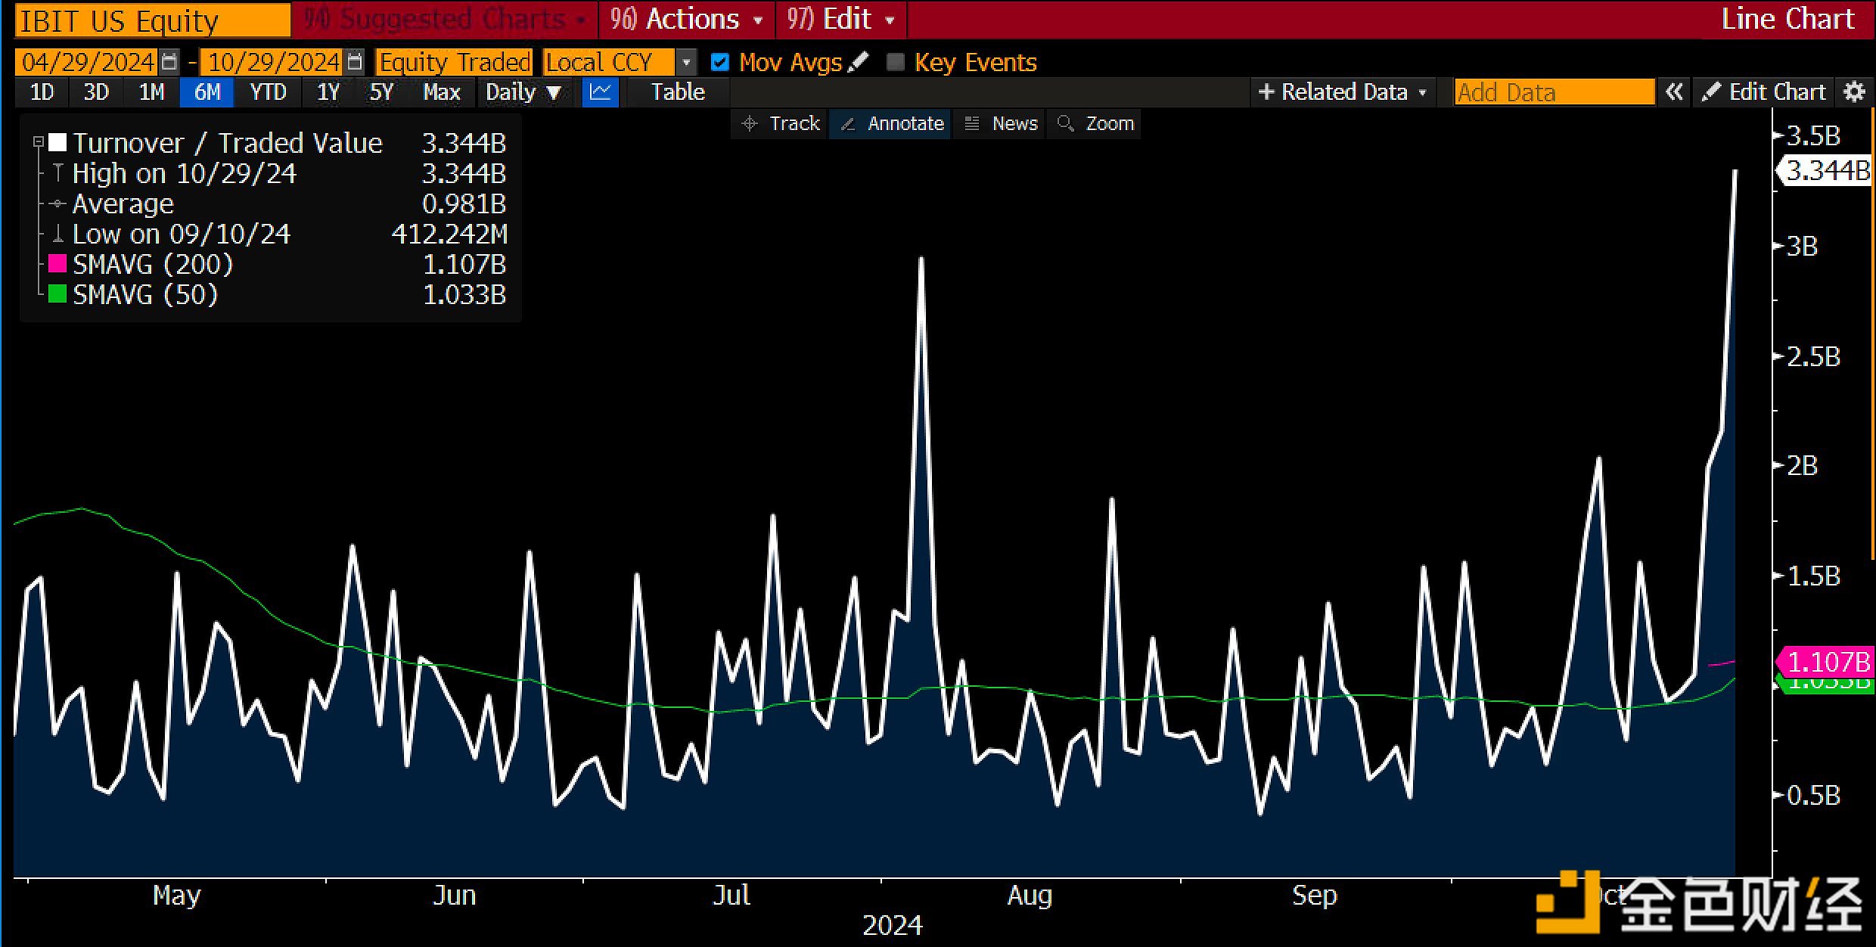This screenshot has height=947, width=1876.
Task: Toggle the Mov Avgs checkbox
Action: click(719, 62)
